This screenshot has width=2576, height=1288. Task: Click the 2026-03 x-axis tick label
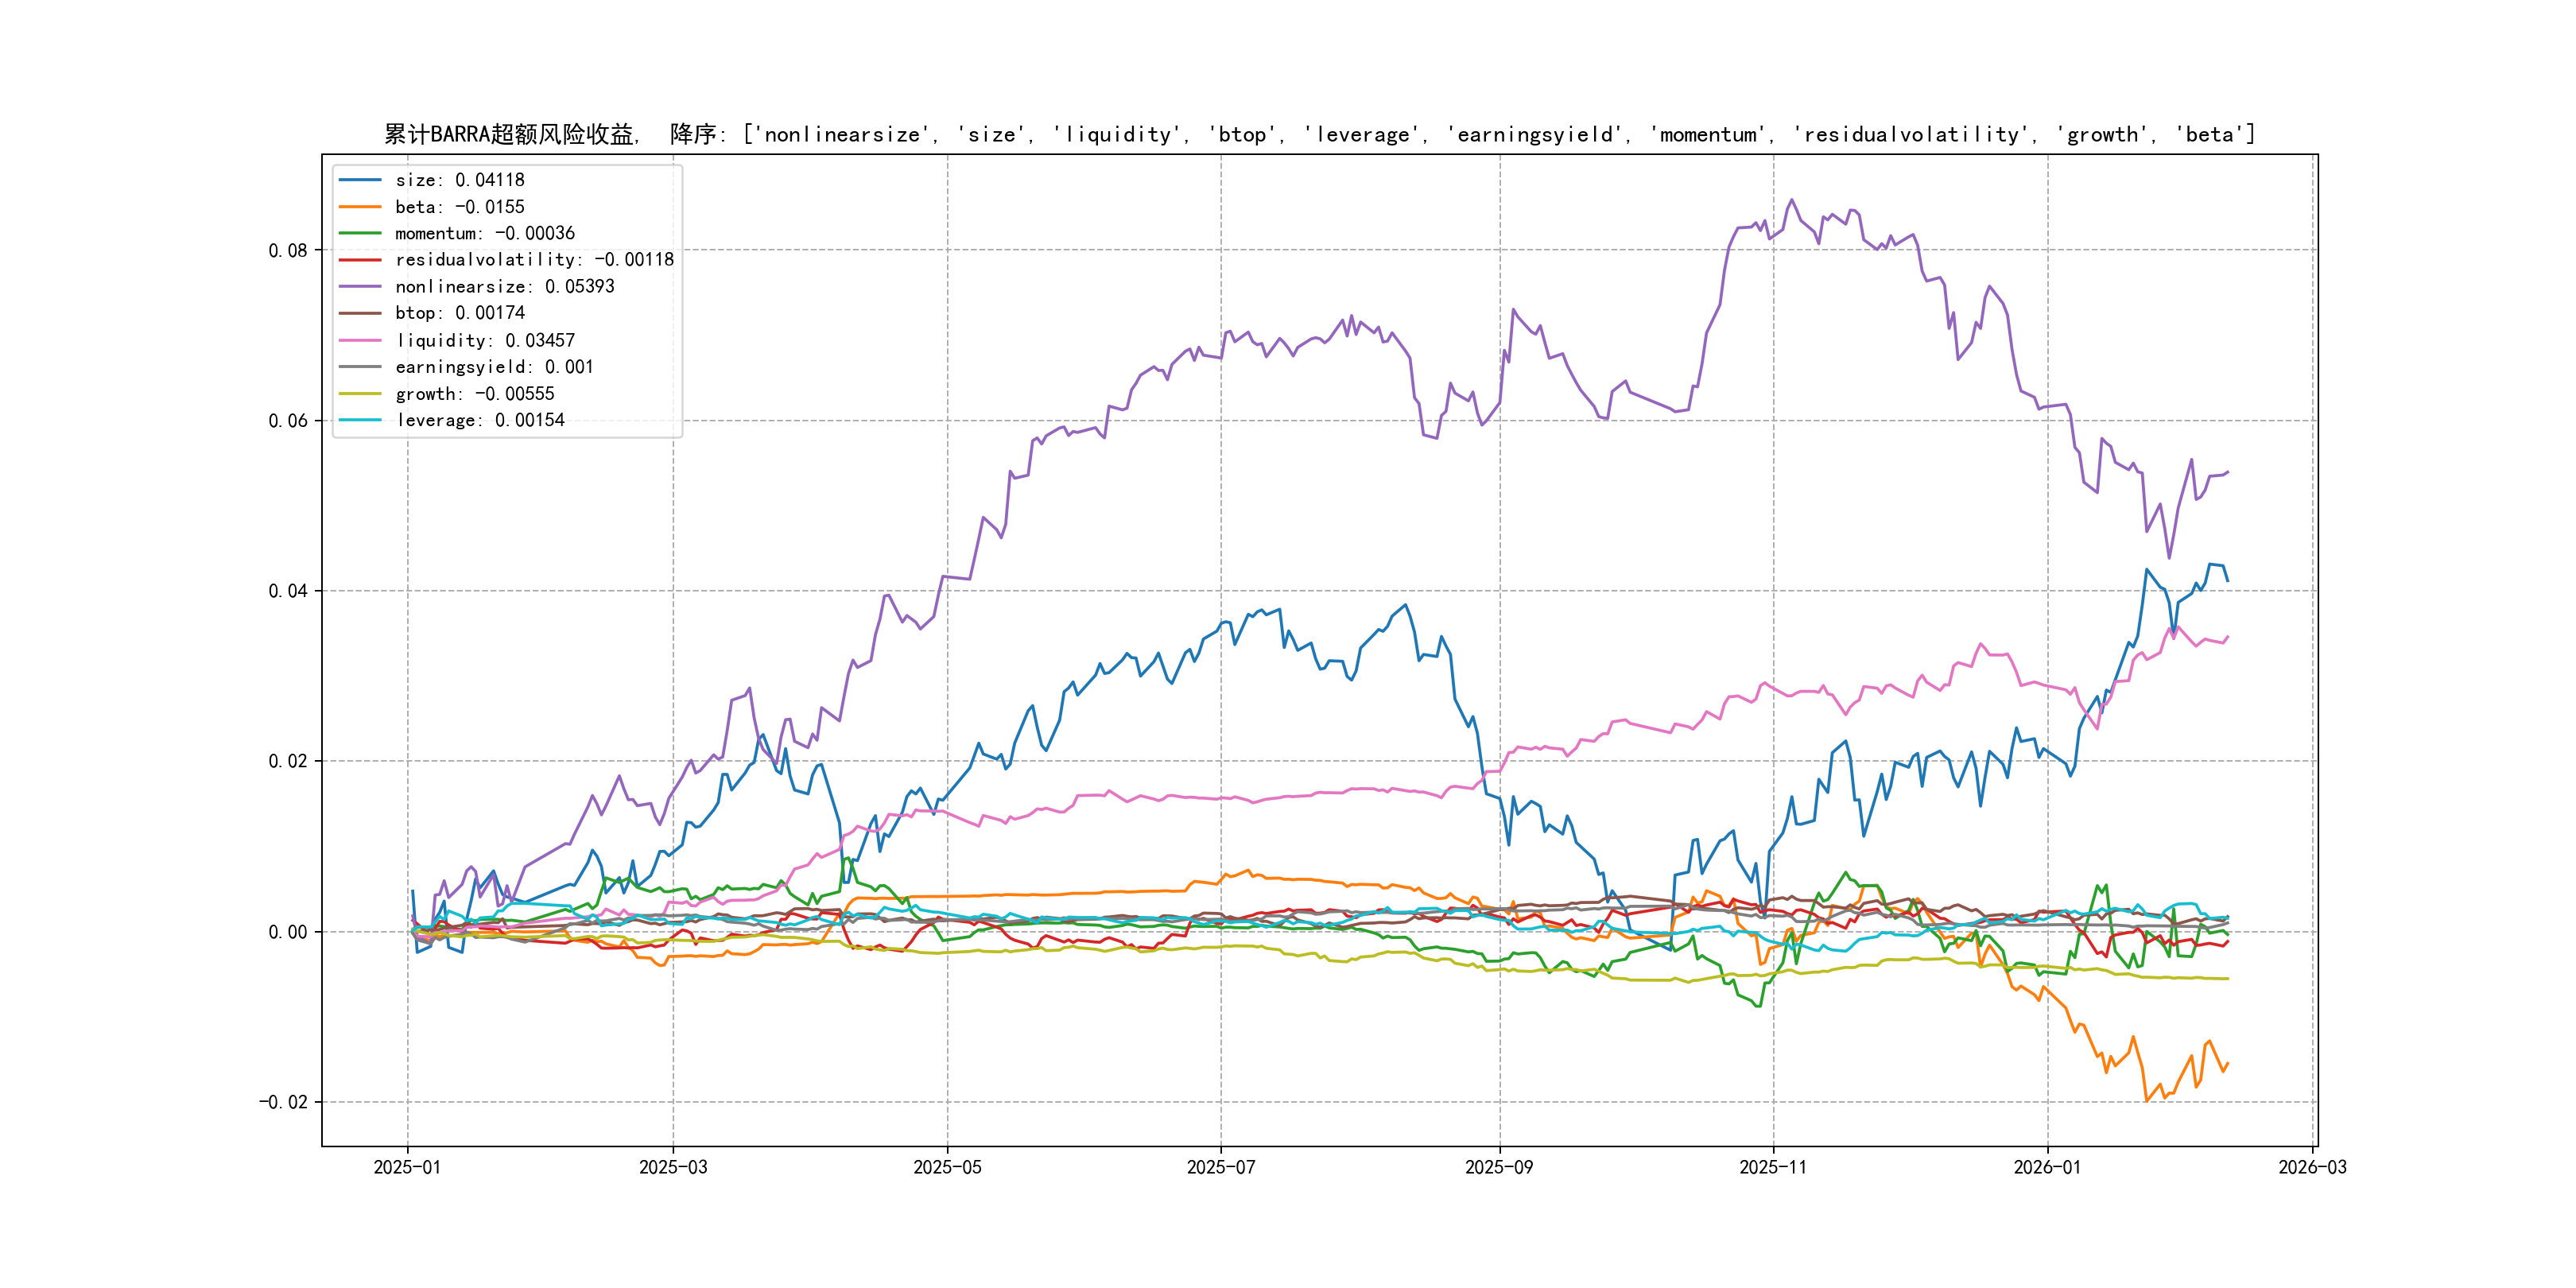(2312, 1167)
